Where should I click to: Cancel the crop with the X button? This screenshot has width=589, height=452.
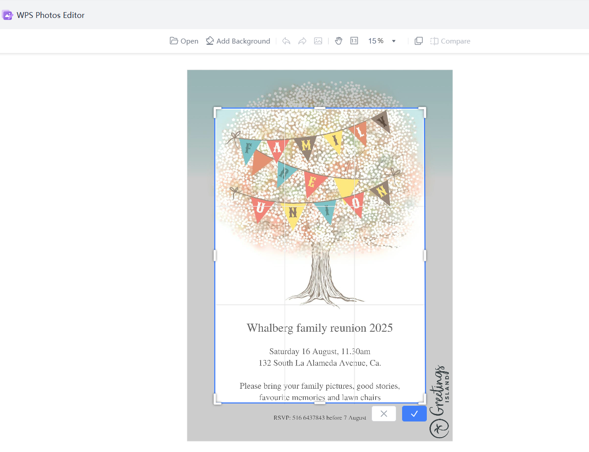[x=384, y=413]
